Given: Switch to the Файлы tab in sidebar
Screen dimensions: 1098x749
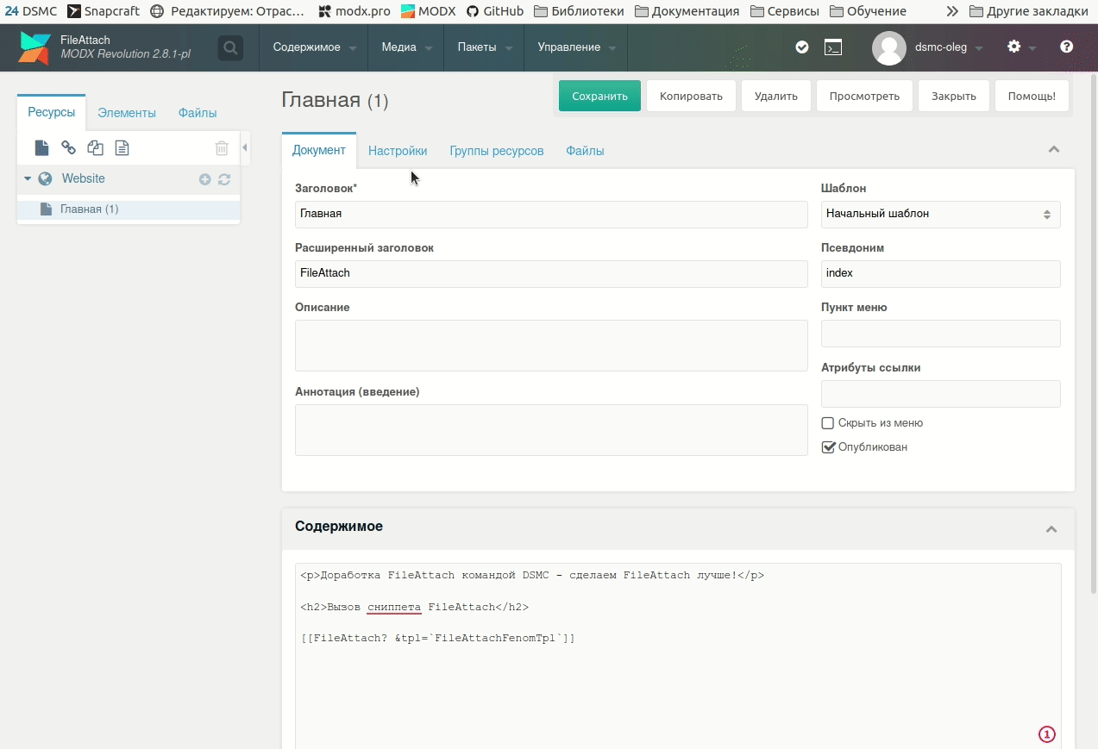Looking at the screenshot, I should 198,113.
